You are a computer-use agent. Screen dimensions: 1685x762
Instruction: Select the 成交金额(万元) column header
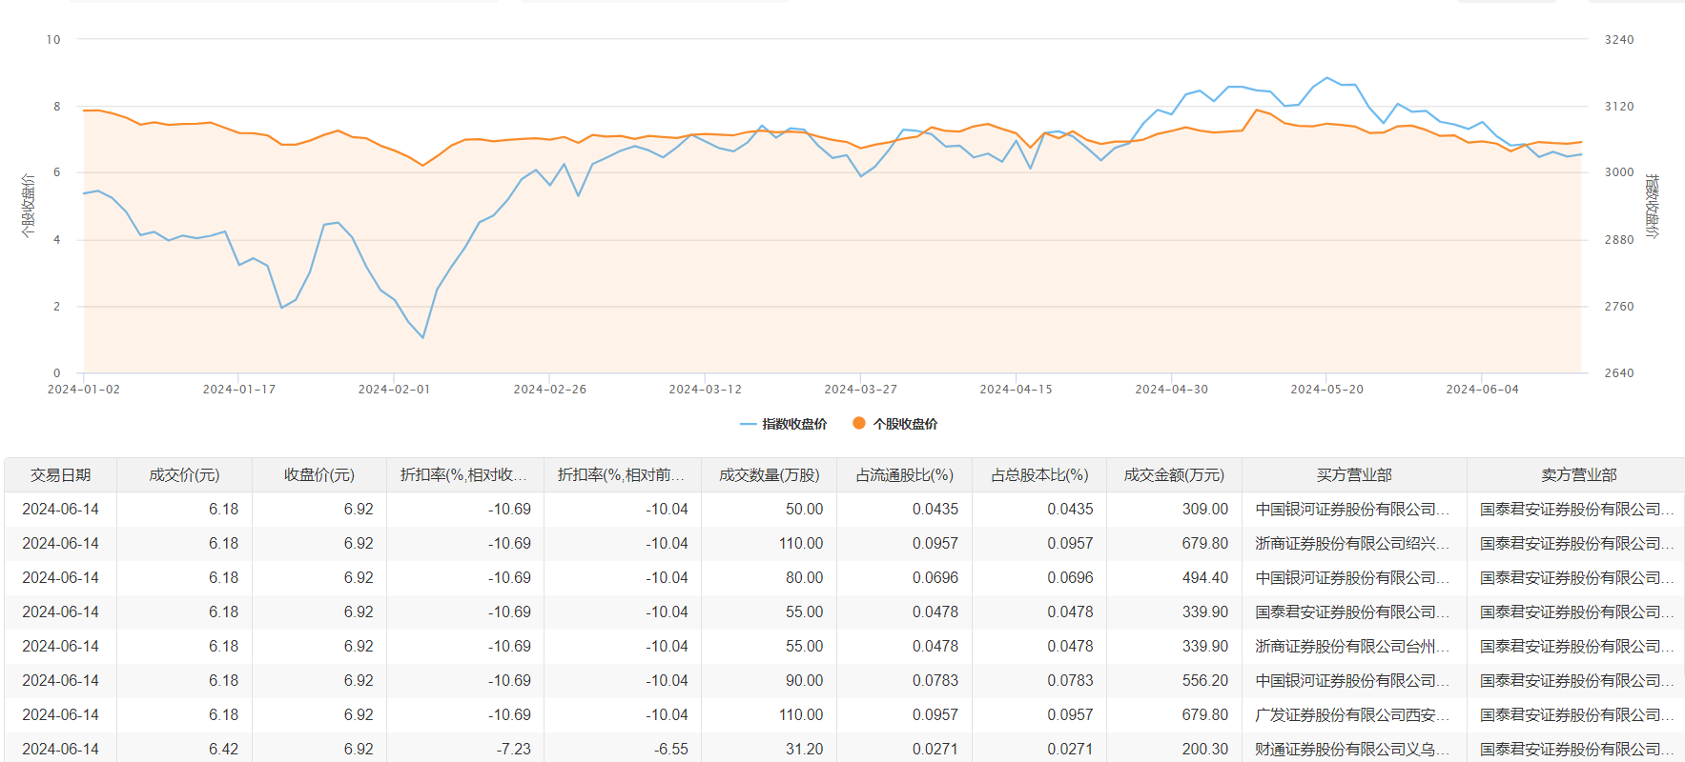coord(1174,474)
